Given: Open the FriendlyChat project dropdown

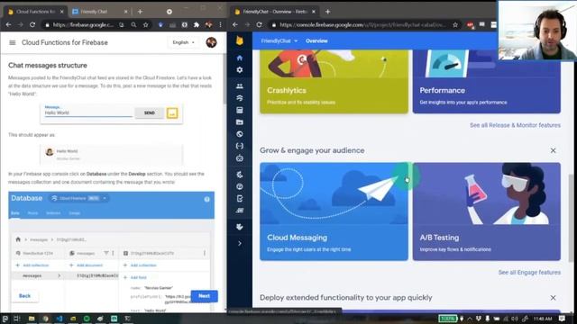Looking at the screenshot, I should coord(279,41).
